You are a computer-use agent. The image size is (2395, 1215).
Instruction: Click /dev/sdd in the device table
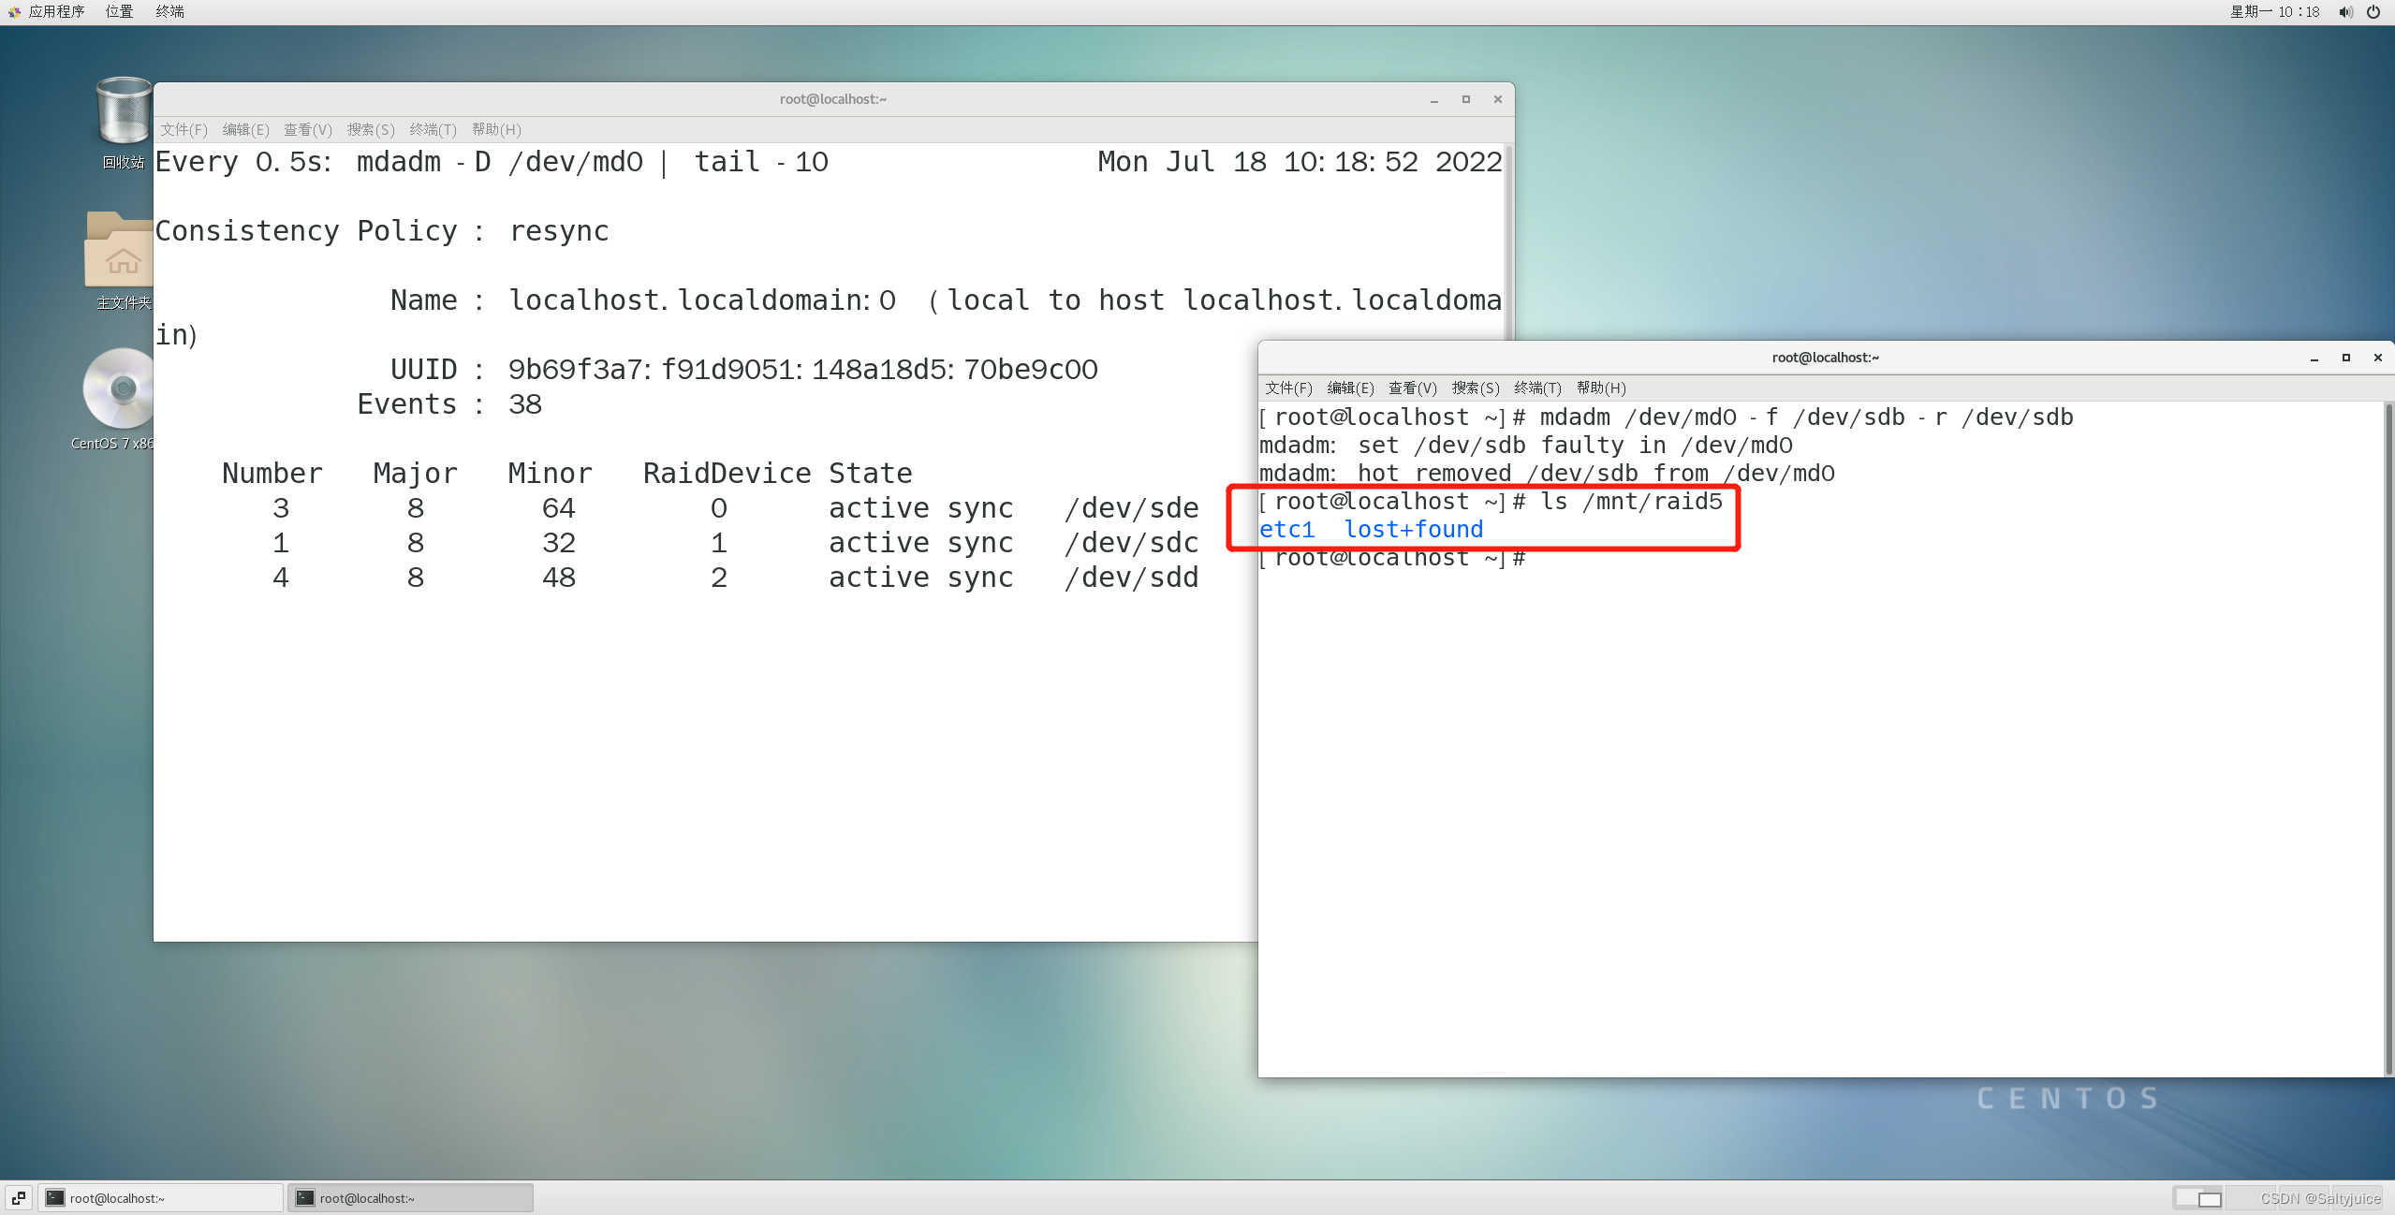coord(1131,578)
